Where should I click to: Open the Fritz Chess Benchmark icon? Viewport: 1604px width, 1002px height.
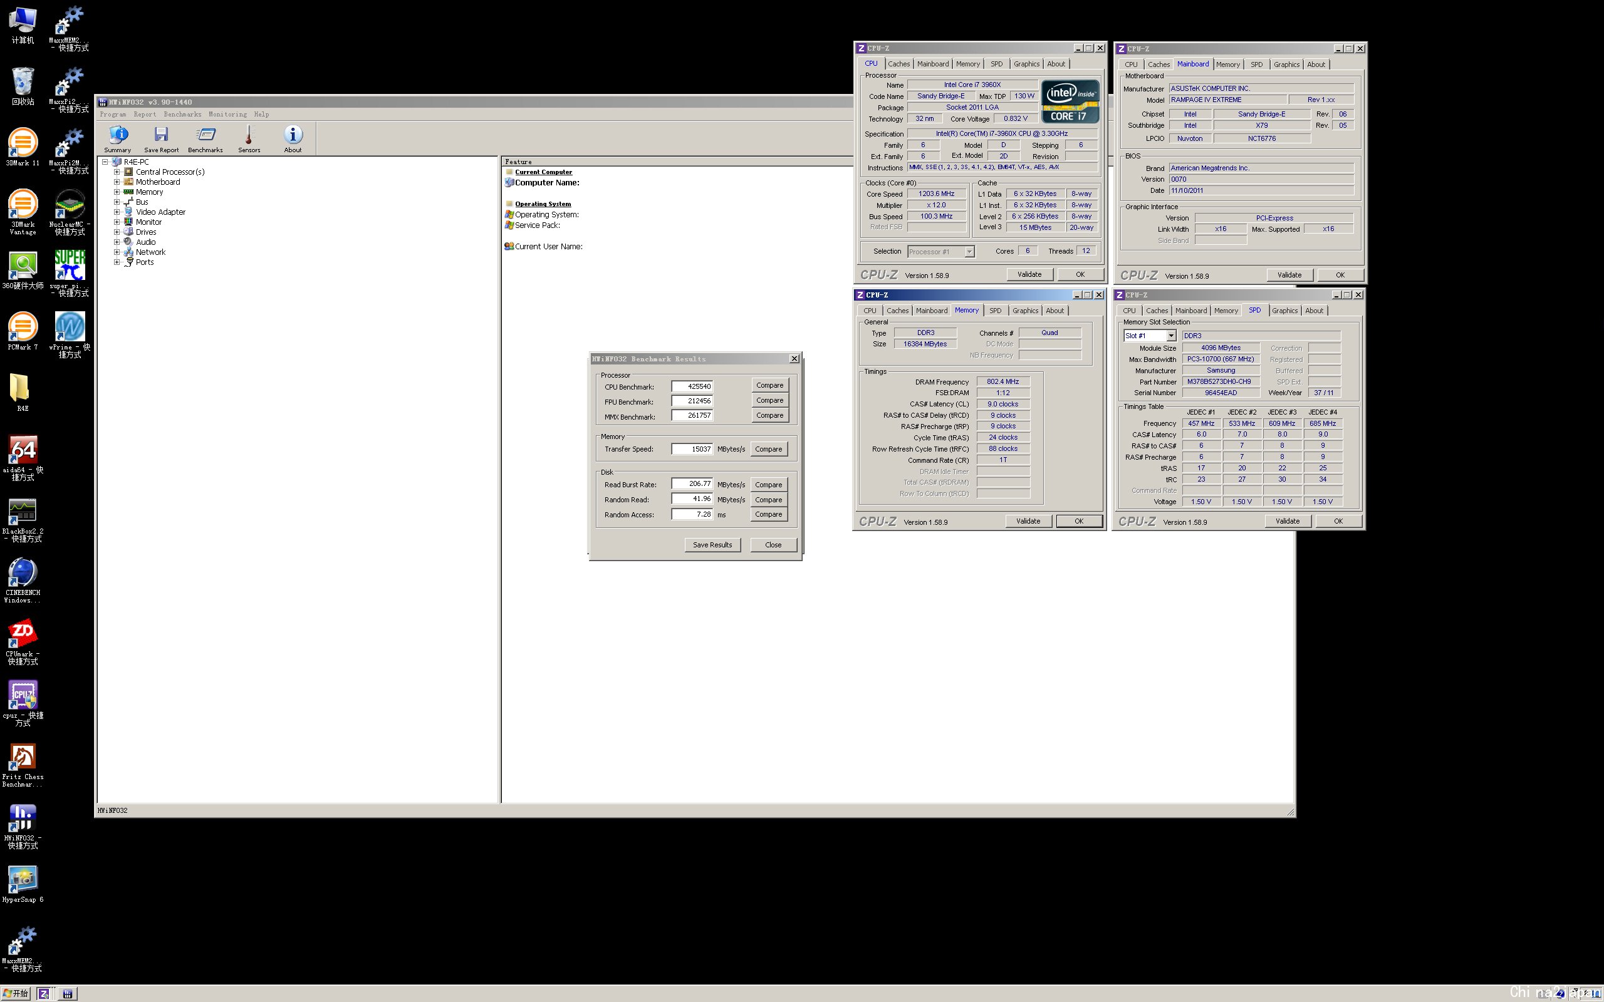23,764
